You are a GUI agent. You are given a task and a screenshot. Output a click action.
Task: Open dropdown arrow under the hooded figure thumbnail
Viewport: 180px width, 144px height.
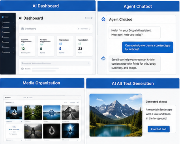pos(21,121)
